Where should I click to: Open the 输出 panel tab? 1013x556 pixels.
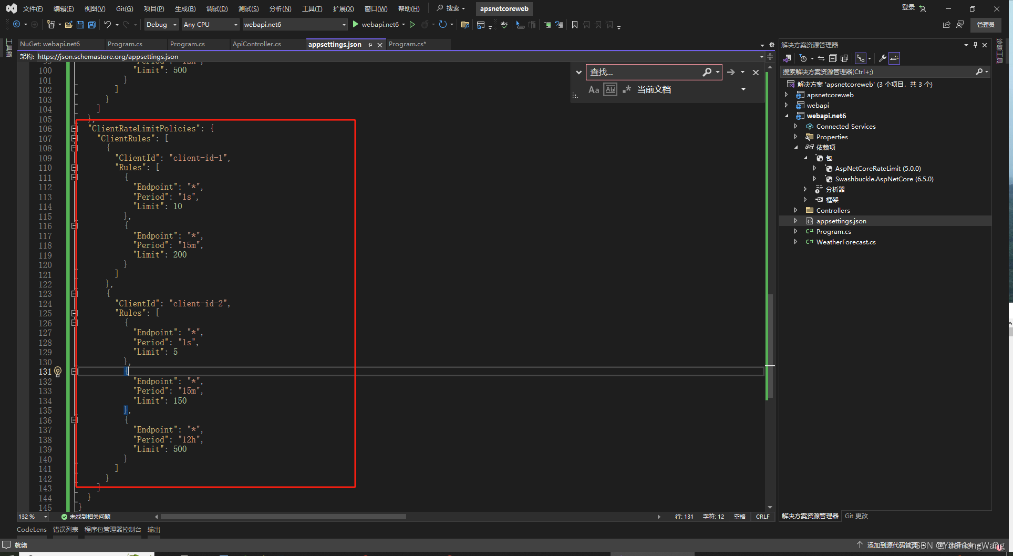tap(153, 530)
